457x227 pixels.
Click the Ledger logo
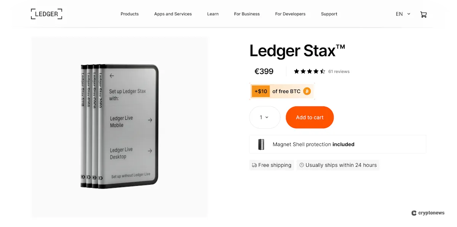46,14
